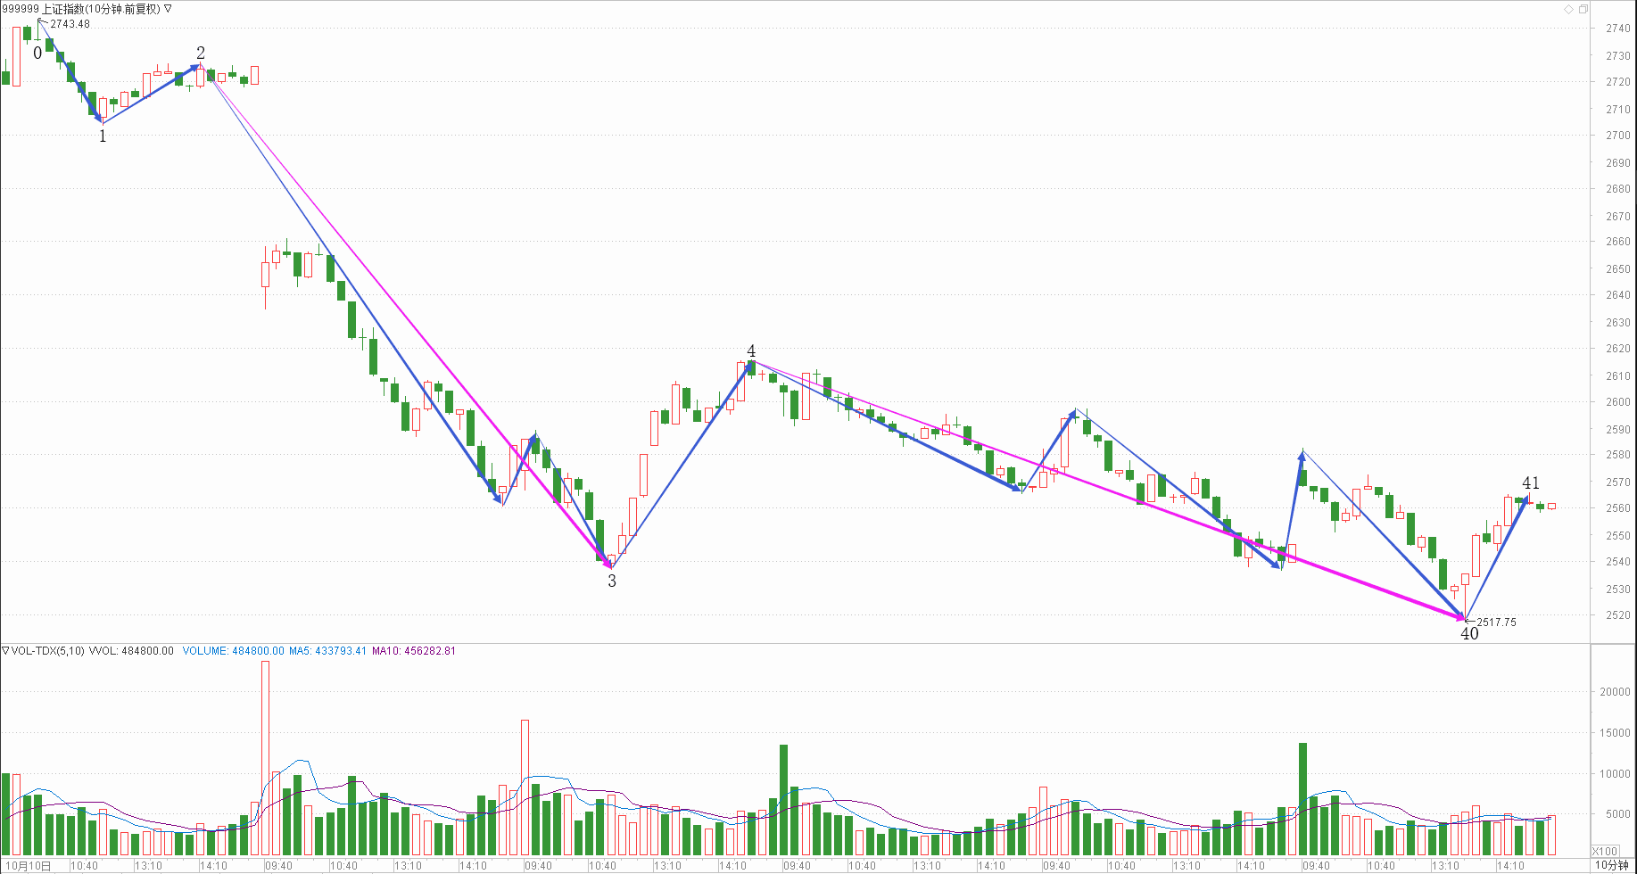The width and height of the screenshot is (1637, 874).
Task: Click the VOLUME: 484800.00 indicator label
Action: coord(233,651)
